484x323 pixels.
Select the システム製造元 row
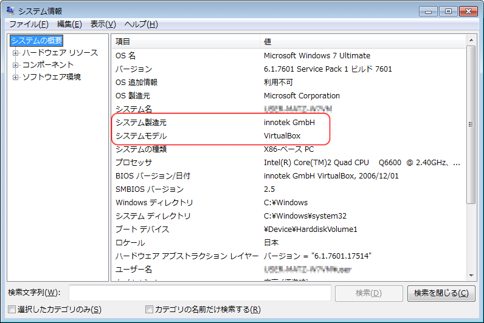[x=289, y=123]
